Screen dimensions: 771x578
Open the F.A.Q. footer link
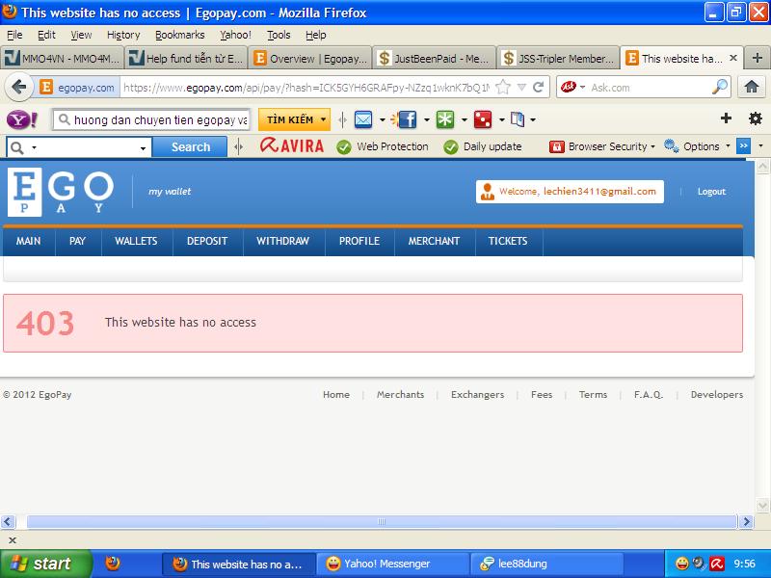648,394
